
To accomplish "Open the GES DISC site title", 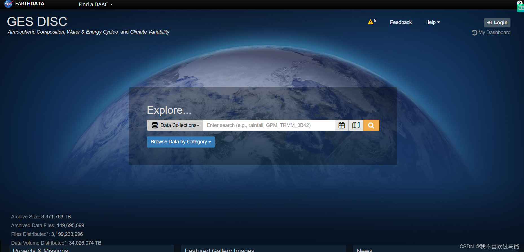I will 37,21.
